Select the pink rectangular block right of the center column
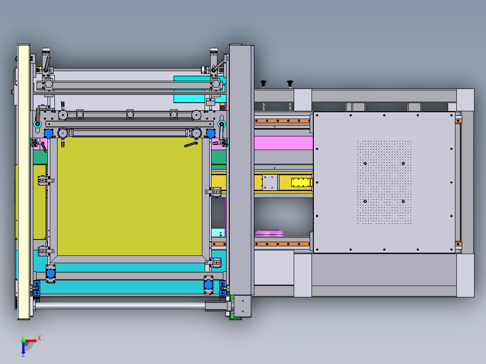This screenshot has height=364, width=486. click(283, 143)
